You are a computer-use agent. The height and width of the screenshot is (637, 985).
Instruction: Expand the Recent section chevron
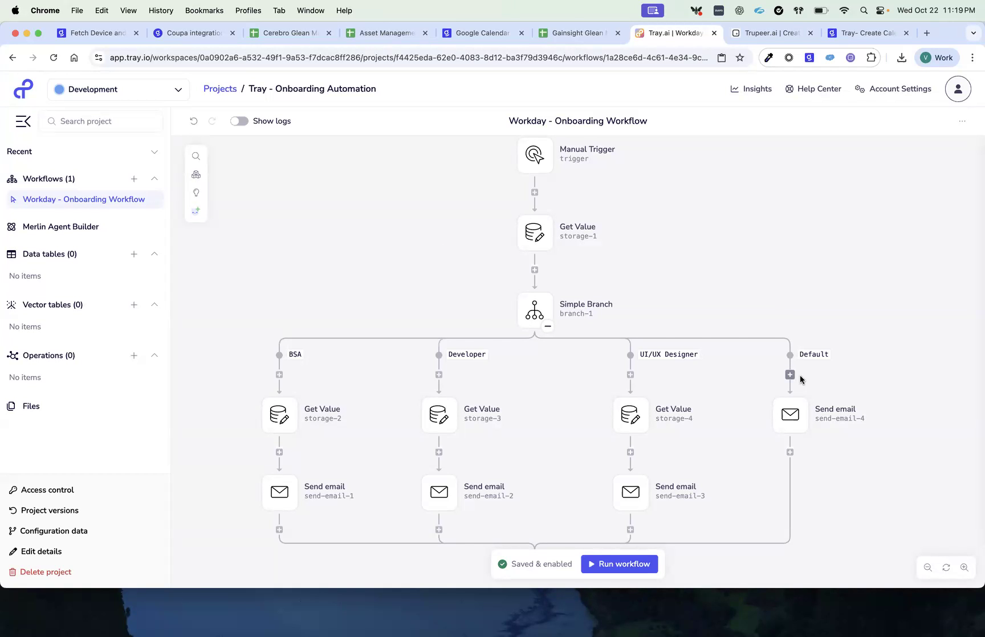pos(154,152)
